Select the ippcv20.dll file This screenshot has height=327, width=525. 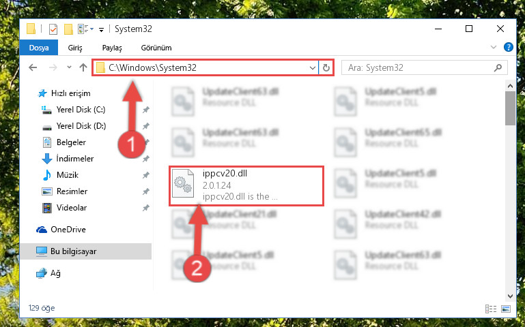246,186
